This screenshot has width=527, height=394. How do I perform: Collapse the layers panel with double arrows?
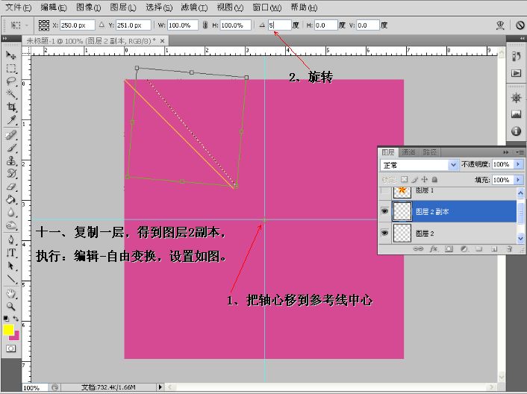click(x=506, y=152)
